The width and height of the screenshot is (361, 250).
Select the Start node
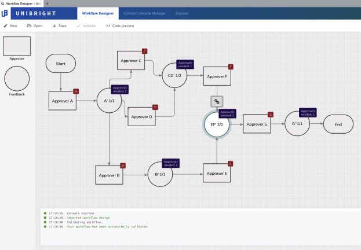click(x=61, y=64)
